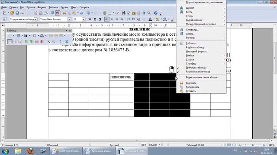The width and height of the screenshot is (277, 155).
Task: Click the Styles and Formatting icon
Action: pyautogui.click(x=5, y=19)
